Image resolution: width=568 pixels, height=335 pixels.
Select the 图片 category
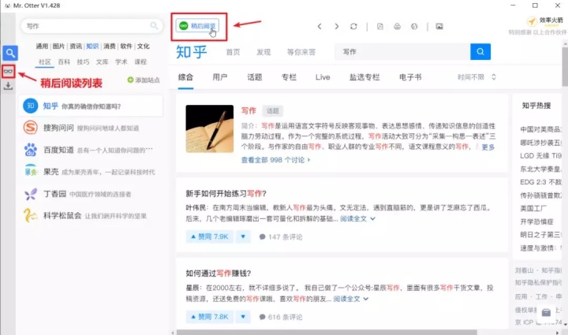point(58,47)
